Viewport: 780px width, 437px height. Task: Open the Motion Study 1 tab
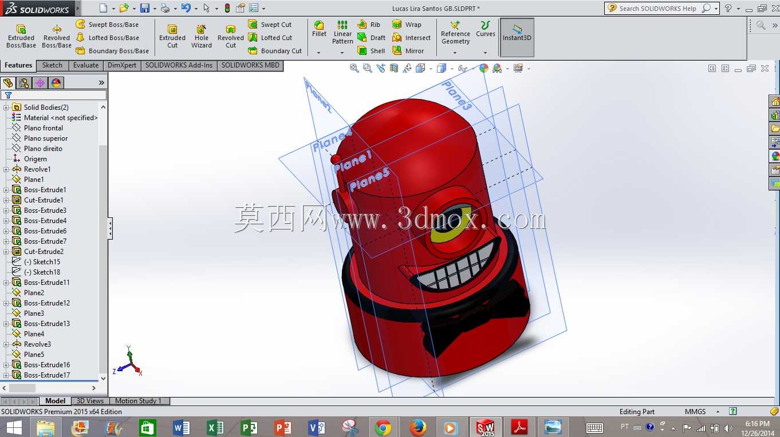coord(139,401)
